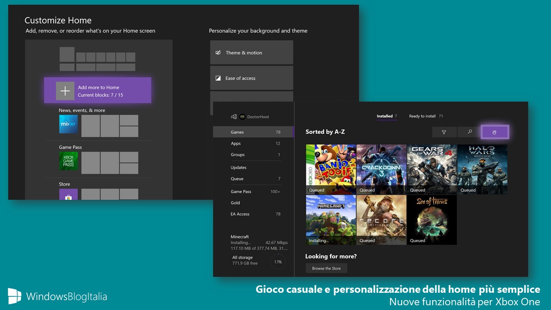Select the Minecraft installing tile
Image resolution: width=551 pixels, height=310 pixels.
pos(331,220)
